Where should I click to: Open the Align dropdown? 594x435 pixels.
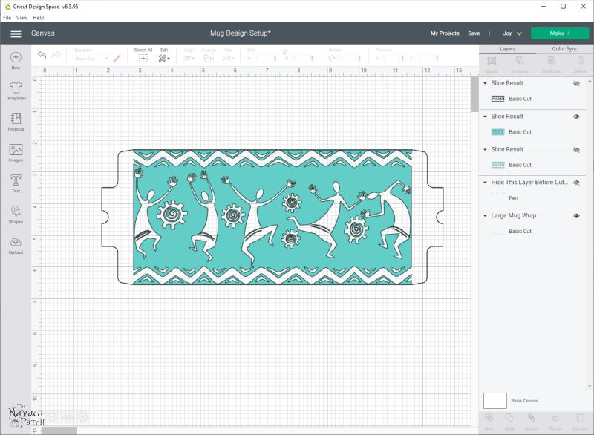[189, 59]
